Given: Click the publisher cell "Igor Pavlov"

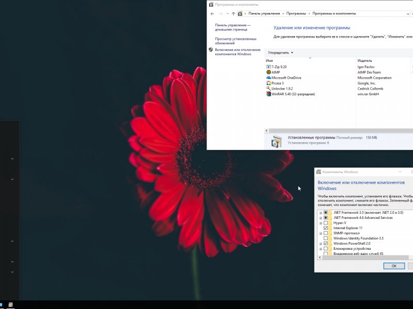Looking at the screenshot, I should coord(366,67).
